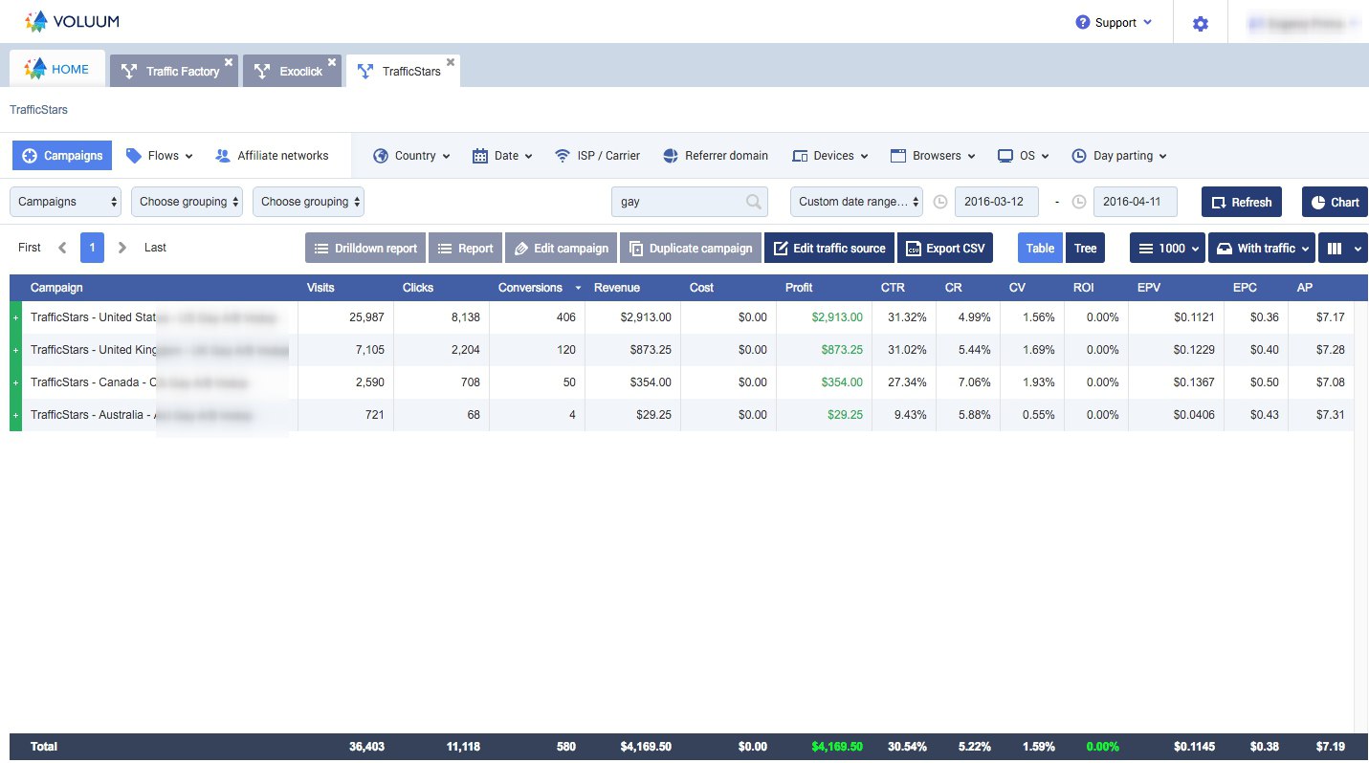
Task: Go to next page arrow
Action: 121,248
